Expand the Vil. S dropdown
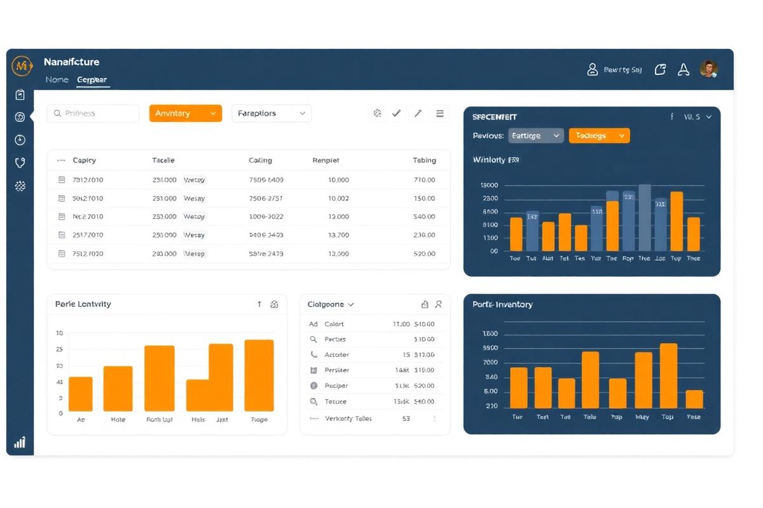763x508 pixels. click(698, 117)
